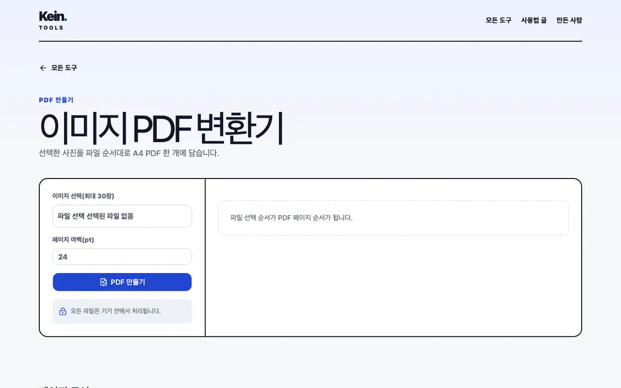This screenshot has height=388, width=621.
Task: Click the back arrow icon beside 모든 도구
Action: click(43, 68)
